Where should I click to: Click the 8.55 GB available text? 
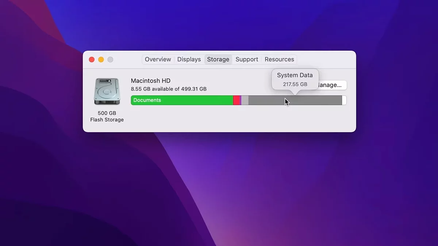coord(169,89)
